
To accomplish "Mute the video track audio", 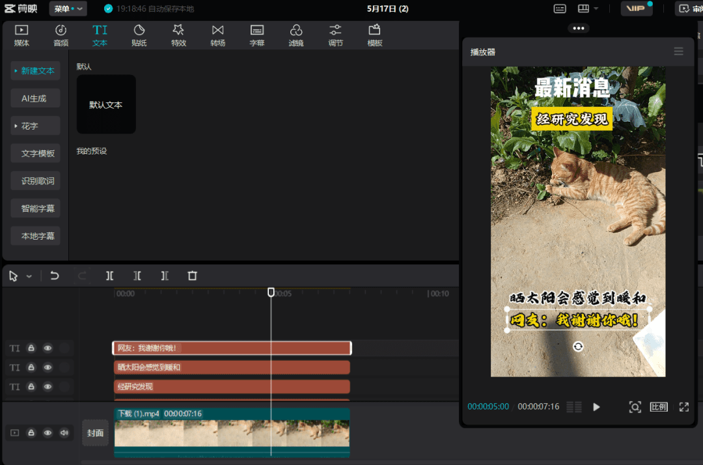I will 64,432.
